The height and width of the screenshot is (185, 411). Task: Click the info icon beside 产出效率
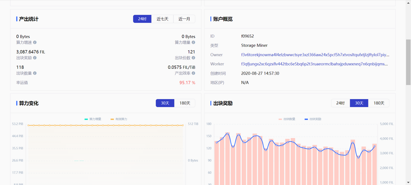(x=194, y=73)
